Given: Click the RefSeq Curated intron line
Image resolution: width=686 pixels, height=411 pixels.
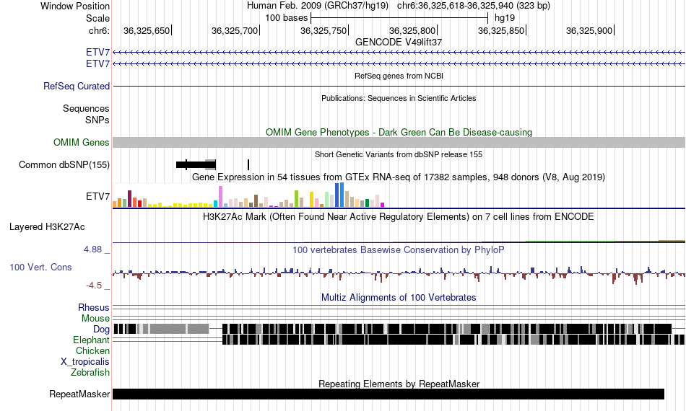Looking at the screenshot, I should click(399, 86).
